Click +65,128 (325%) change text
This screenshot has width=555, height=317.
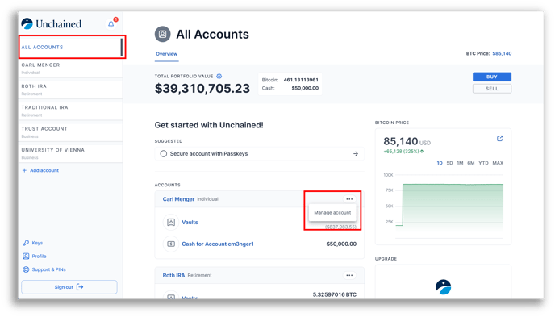pos(403,152)
